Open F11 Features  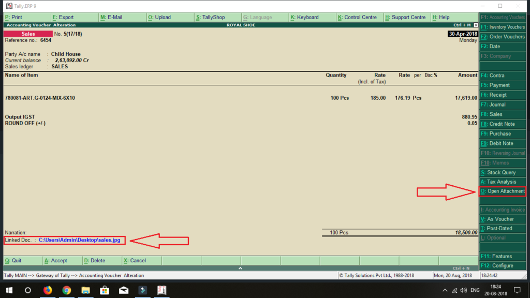502,256
